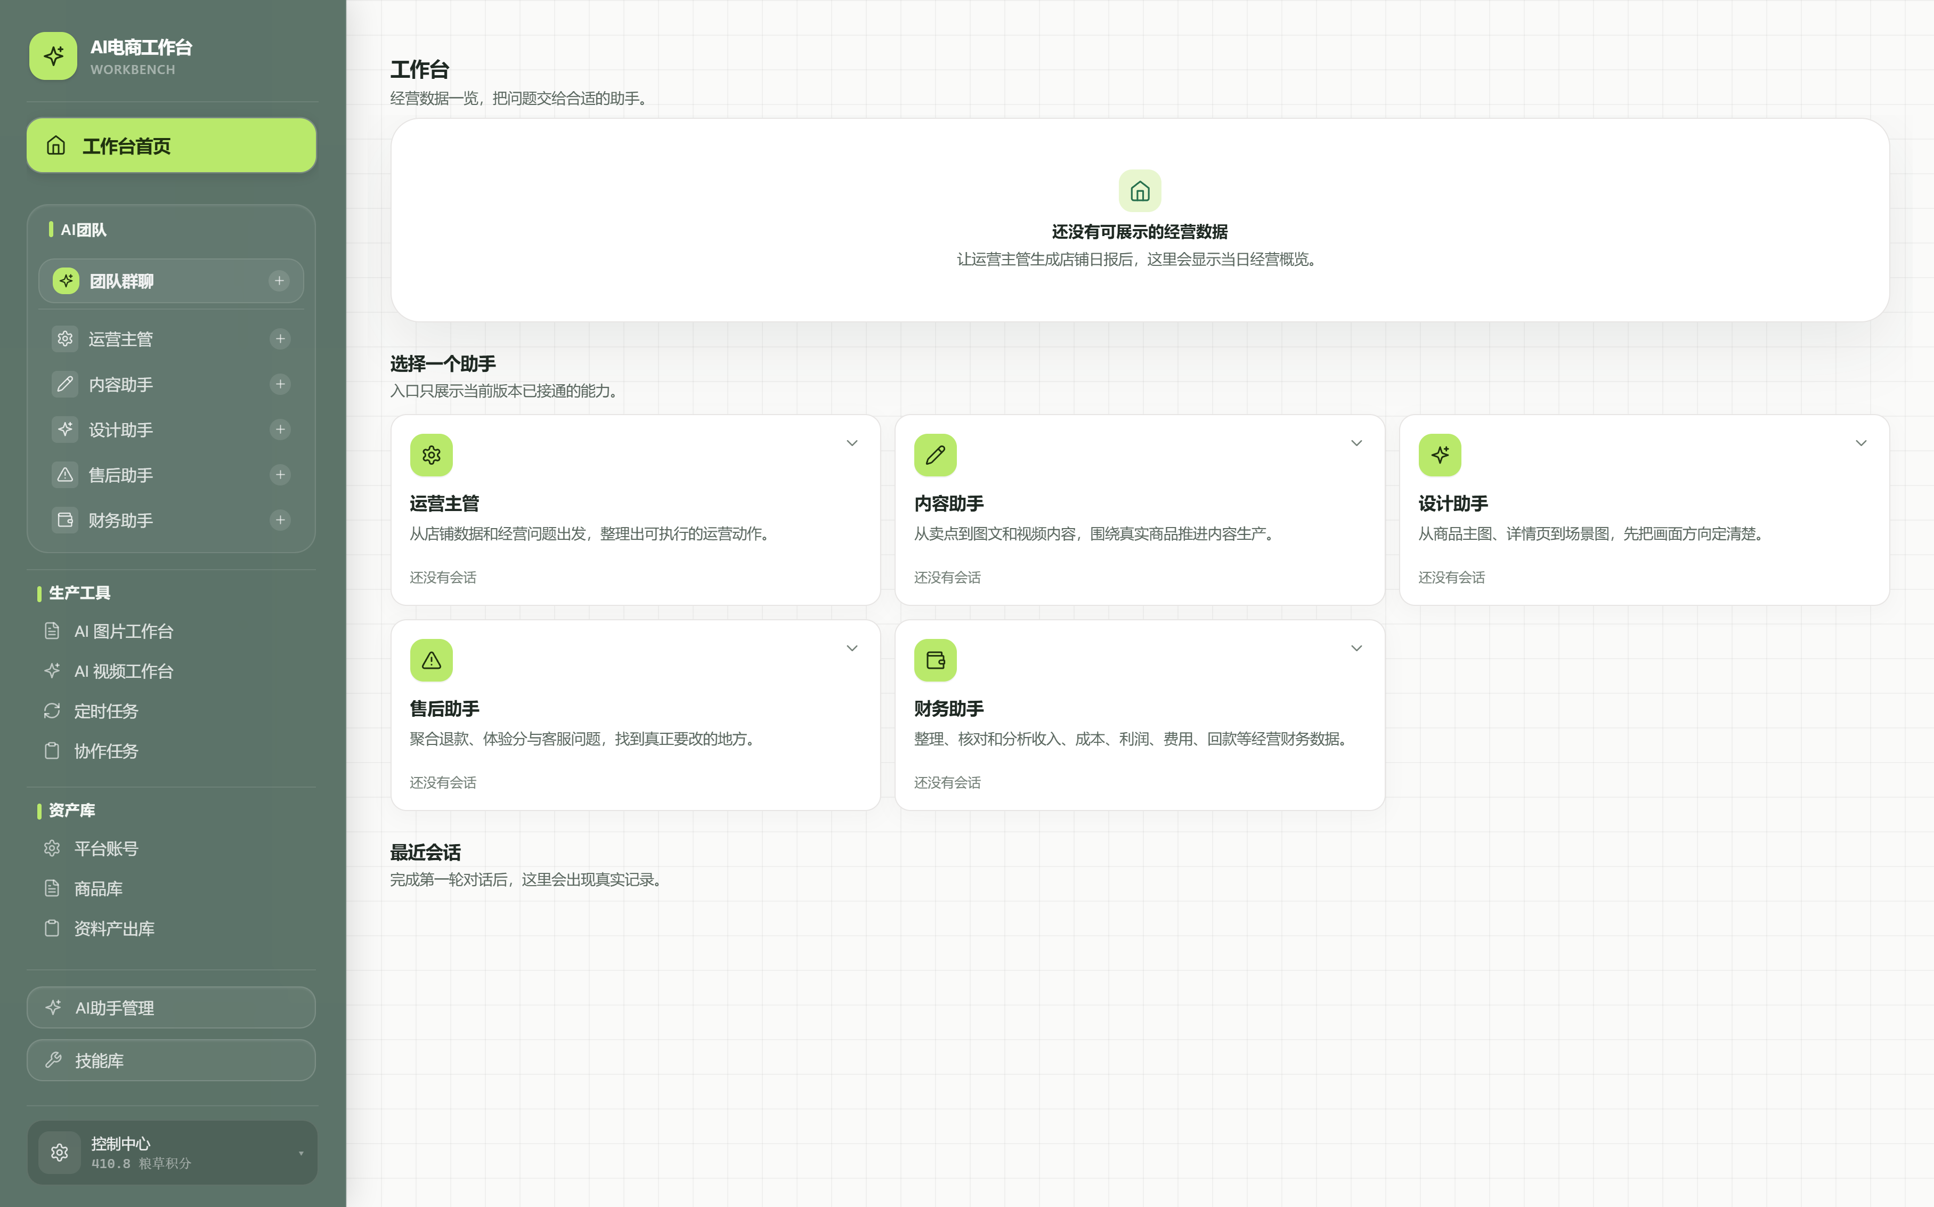Click the green sparkle icon on 设计助手 card
Image resolution: width=1934 pixels, height=1207 pixels.
tap(1440, 455)
